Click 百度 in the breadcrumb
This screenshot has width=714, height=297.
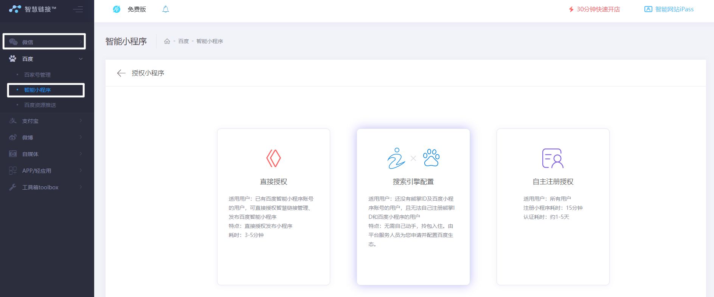pyautogui.click(x=183, y=41)
